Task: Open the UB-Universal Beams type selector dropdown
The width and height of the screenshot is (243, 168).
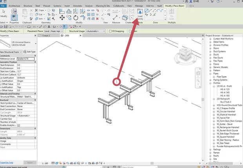Action: point(36,44)
